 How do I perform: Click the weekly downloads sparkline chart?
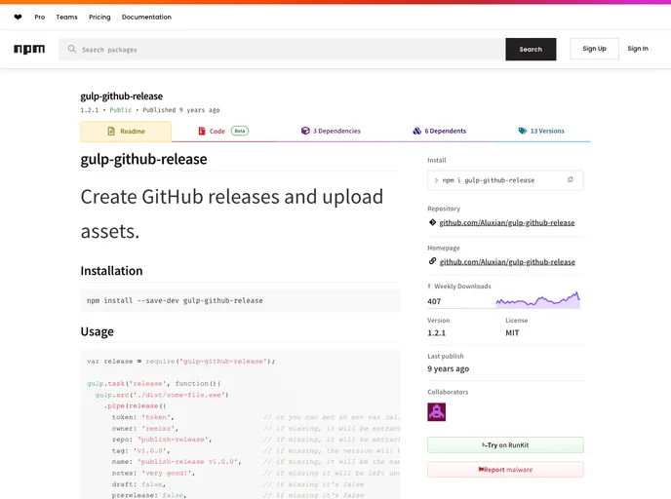[x=538, y=299]
